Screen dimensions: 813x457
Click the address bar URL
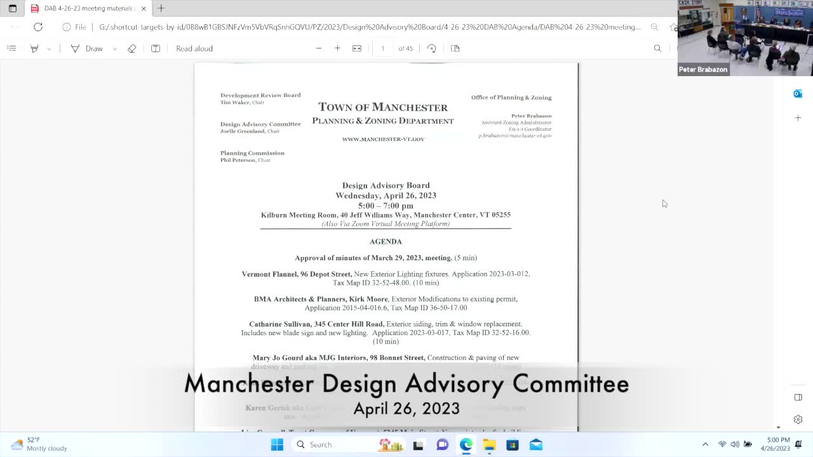(370, 27)
